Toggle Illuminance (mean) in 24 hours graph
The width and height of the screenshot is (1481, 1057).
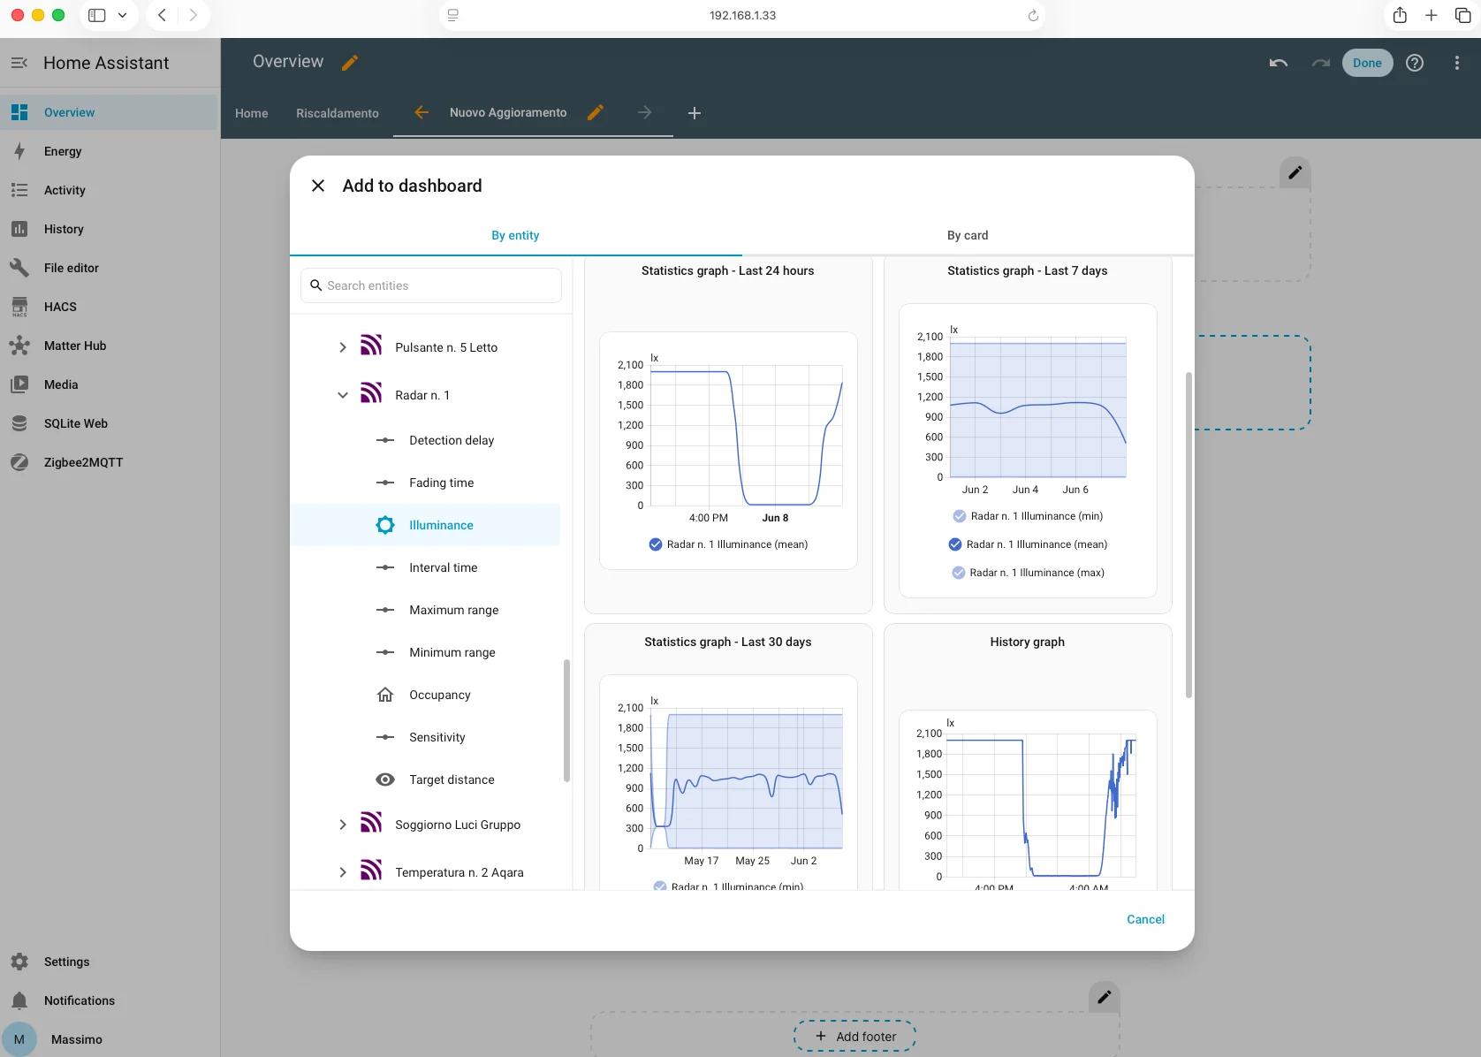pos(656,544)
